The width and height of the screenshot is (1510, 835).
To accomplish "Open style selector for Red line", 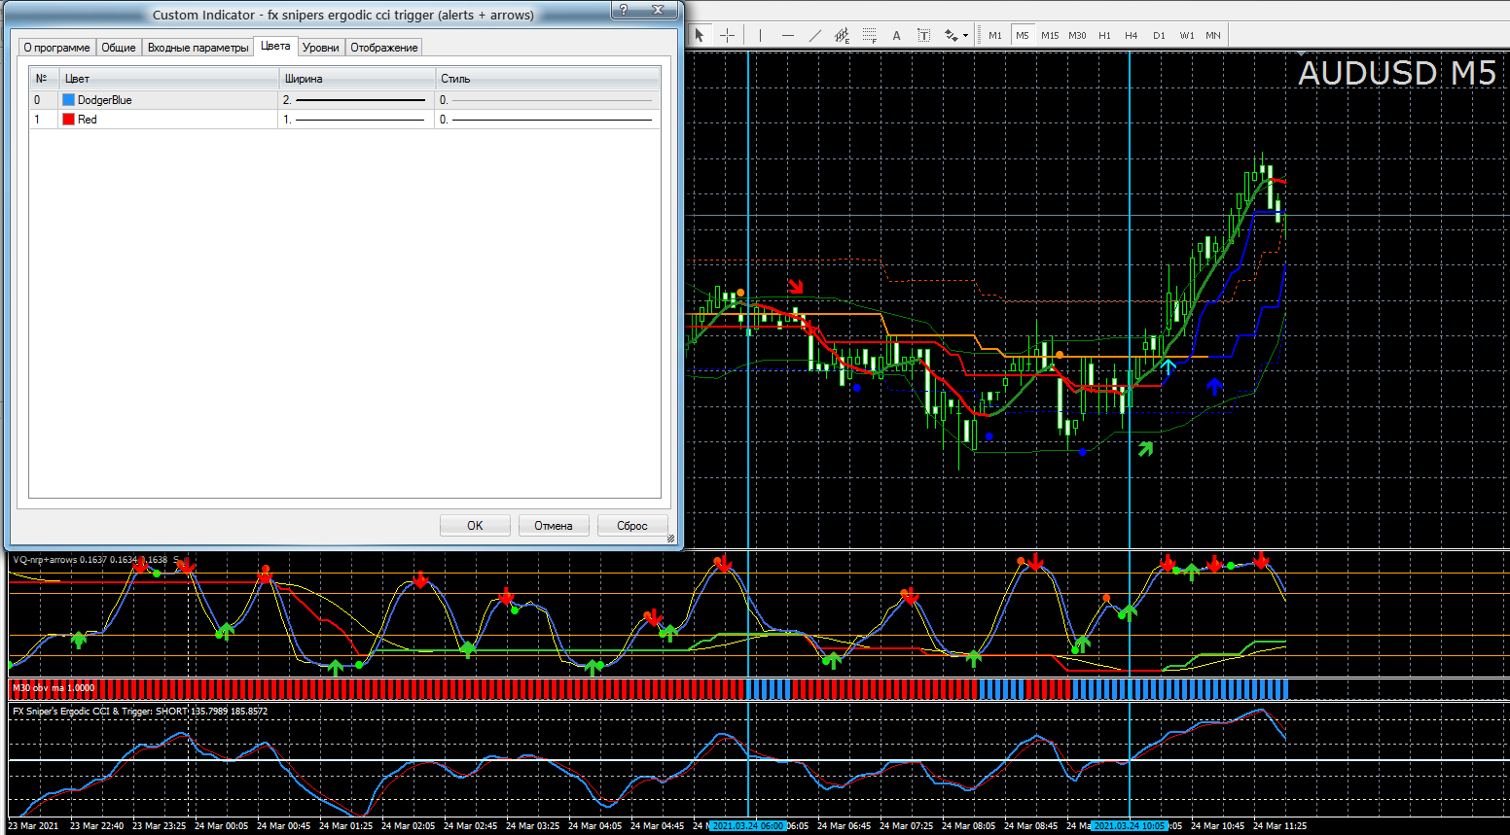I will (548, 120).
